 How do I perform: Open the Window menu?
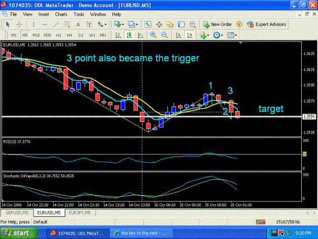pyautogui.click(x=98, y=14)
